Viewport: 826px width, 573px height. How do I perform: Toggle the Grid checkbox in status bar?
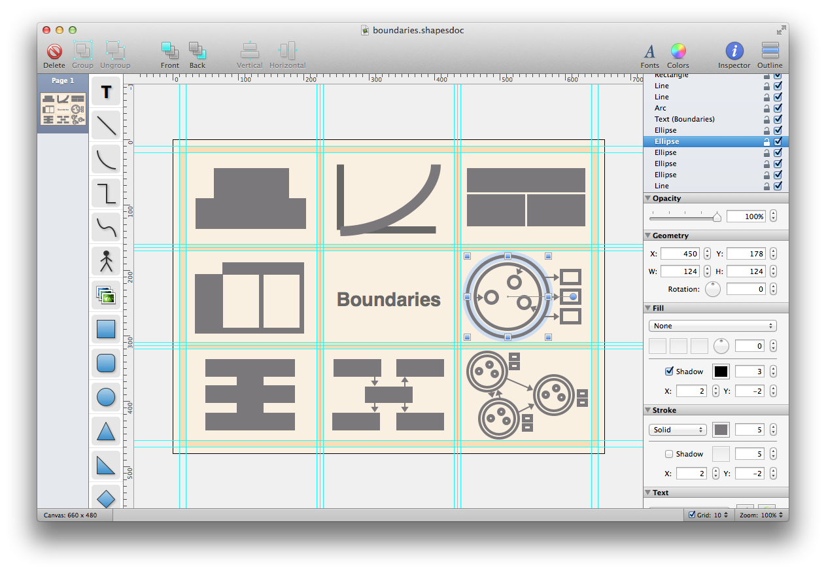[x=692, y=515]
